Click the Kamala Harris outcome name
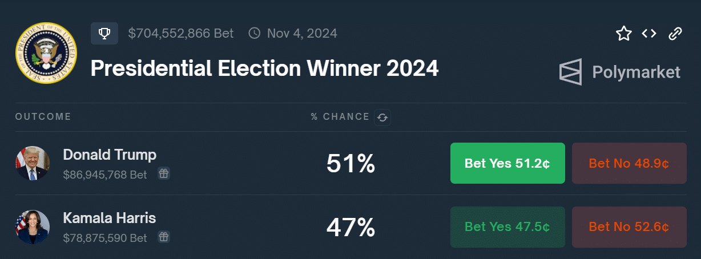This screenshot has height=259, width=701. [109, 218]
